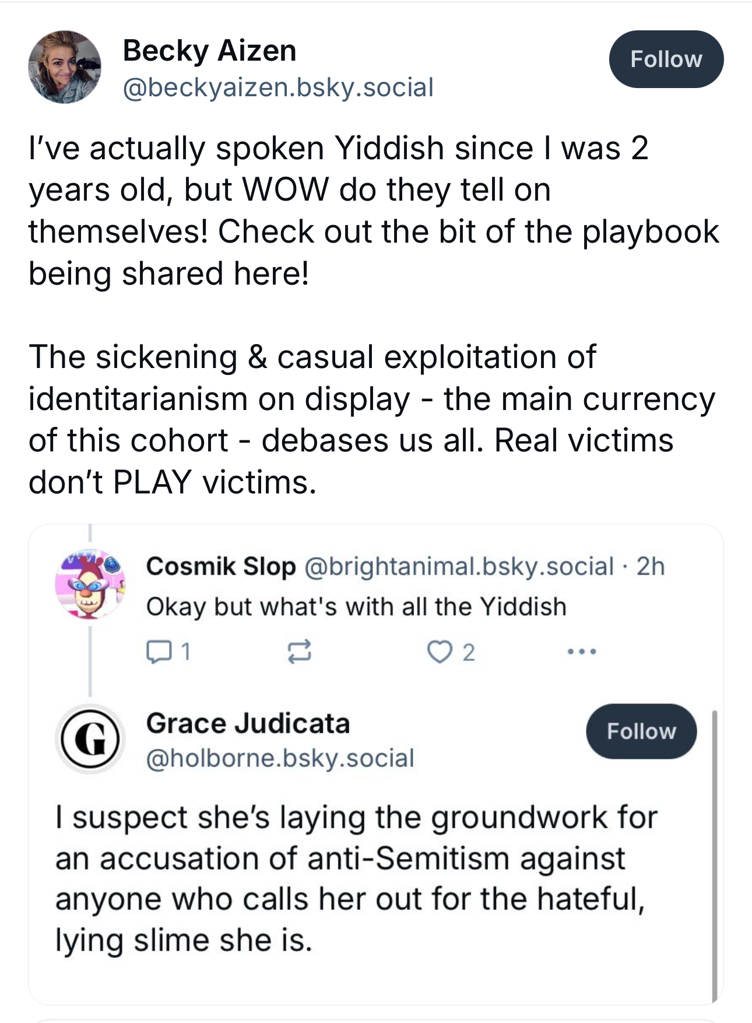
Task: Open the @brightanimal.bsky.social handle link
Action: pyautogui.click(x=459, y=566)
